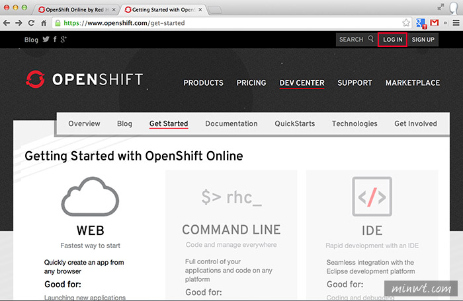Image resolution: width=463 pixels, height=301 pixels.
Task: Select the Documentation sub-tab
Action: [232, 123]
